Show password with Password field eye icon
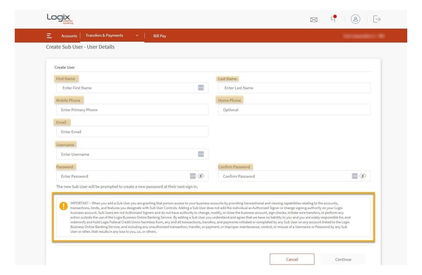The image size is (422, 275). point(201,176)
